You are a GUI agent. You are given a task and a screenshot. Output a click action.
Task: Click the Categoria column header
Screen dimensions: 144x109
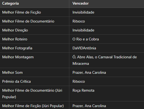coord(35,4)
